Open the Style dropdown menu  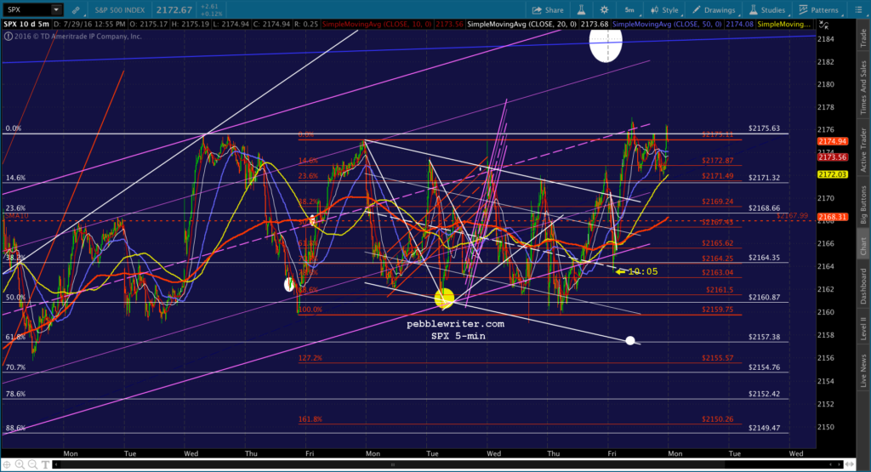[x=665, y=10]
